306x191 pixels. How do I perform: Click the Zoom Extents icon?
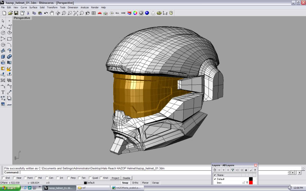(x=76, y=13)
